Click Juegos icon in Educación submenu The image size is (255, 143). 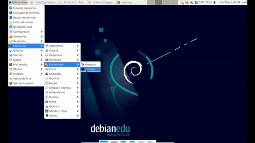[x=47, y=83]
